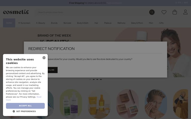Select the green and purple shampoo bottles thumbnail
191x119 pixels.
coord(71,104)
